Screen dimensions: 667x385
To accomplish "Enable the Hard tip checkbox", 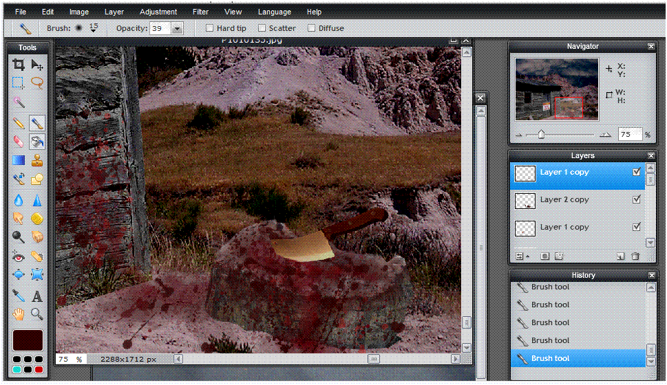I will point(210,28).
